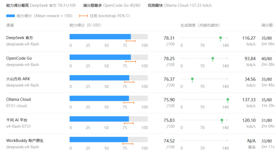Click the DeepSeek 官方 blue score bar
Image resolution: width=276 pixels, height=154 pixels.
[100, 36]
